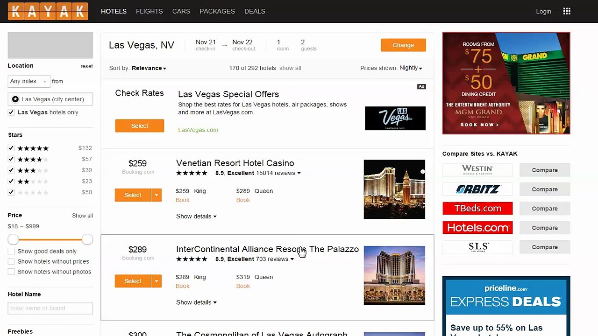The width and height of the screenshot is (598, 336).
Task: Compare prices with Orbitz
Action: pos(545,189)
